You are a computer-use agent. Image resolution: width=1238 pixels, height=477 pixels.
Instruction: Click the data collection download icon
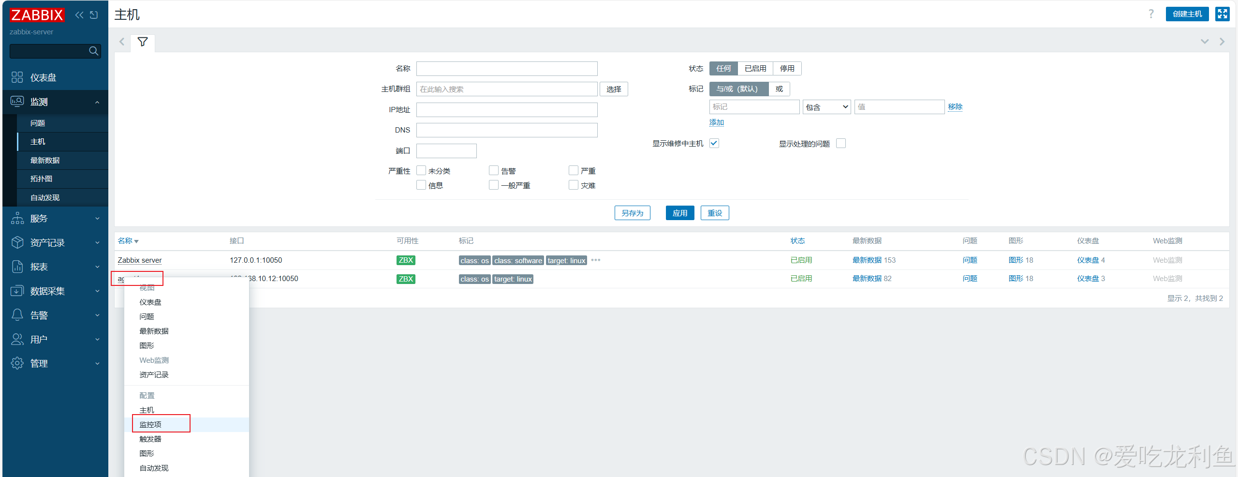(17, 291)
